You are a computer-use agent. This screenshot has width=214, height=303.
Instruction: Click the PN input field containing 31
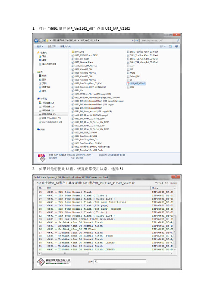click(120, 262)
